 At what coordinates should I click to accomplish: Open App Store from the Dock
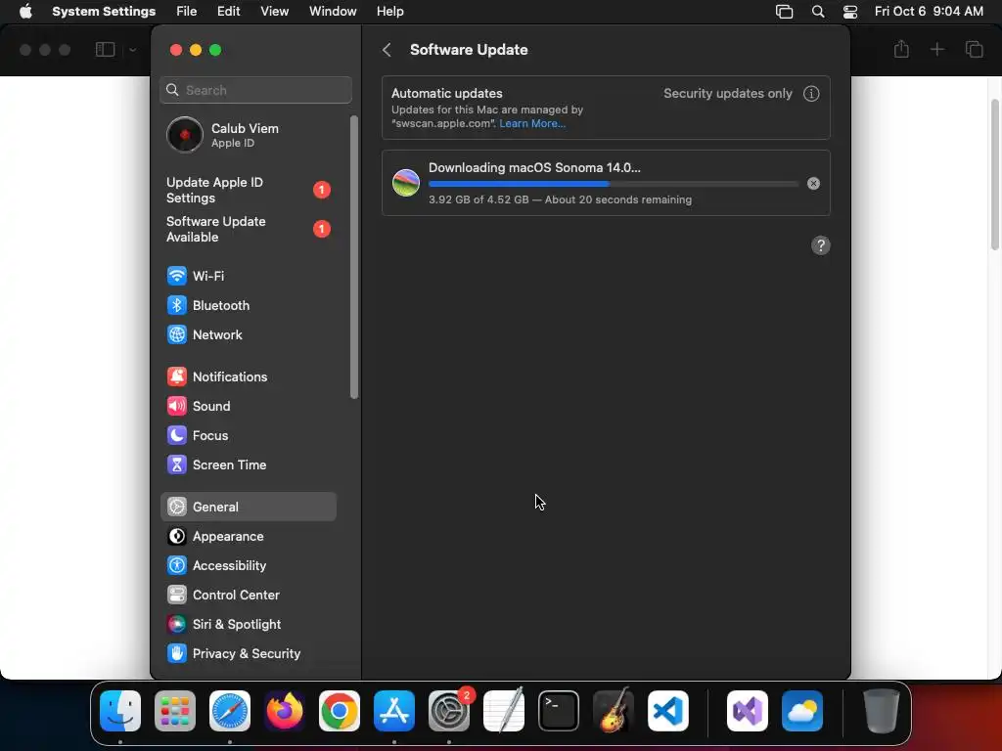click(394, 711)
